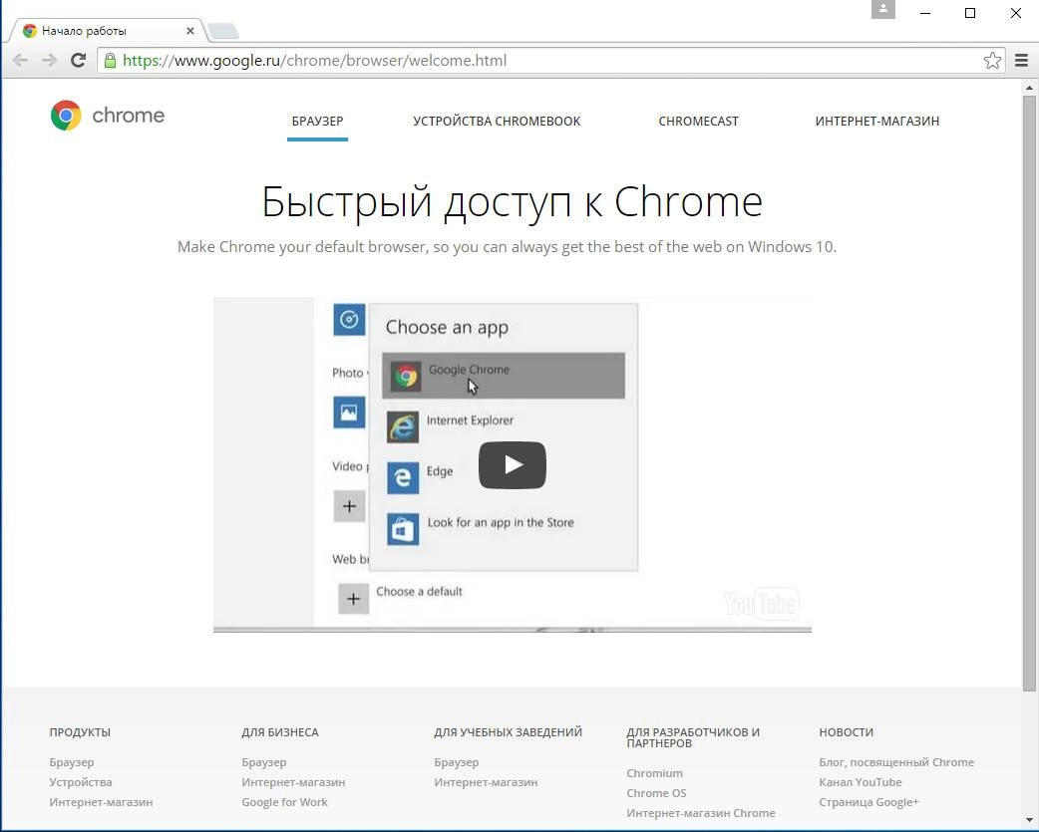Open the Google for Work link
1039x832 pixels.
(284, 801)
